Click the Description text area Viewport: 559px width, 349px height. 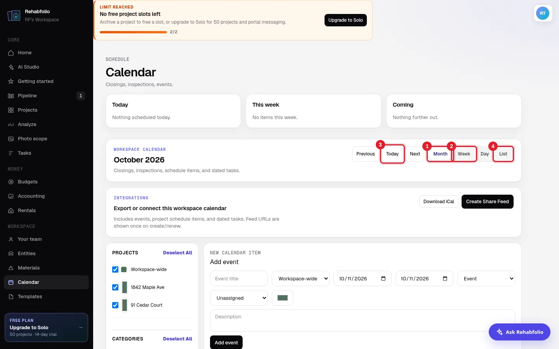tap(363, 320)
